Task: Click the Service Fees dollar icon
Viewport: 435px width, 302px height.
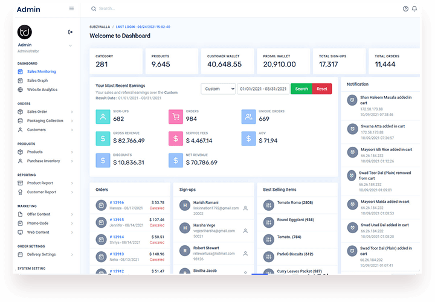Action: (176, 139)
